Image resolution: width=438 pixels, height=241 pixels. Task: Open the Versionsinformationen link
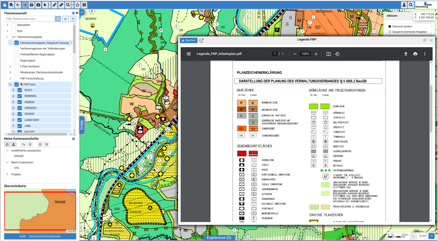click(x=45, y=236)
